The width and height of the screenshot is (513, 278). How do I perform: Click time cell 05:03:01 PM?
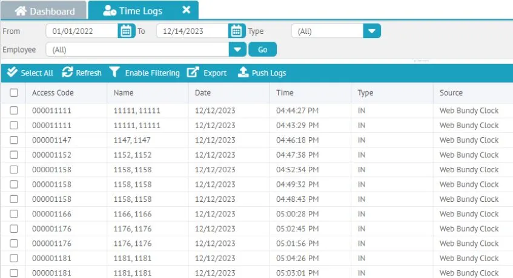click(x=297, y=273)
